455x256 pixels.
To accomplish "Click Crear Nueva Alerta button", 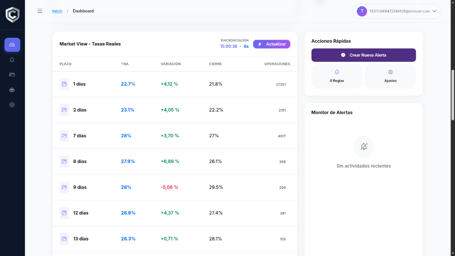I will (x=363, y=55).
